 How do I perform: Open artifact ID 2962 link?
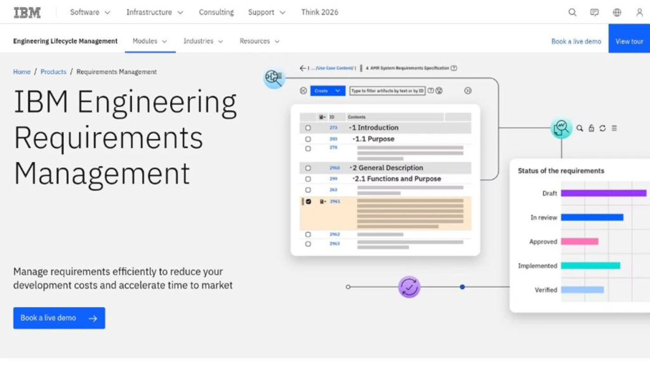[x=335, y=234]
